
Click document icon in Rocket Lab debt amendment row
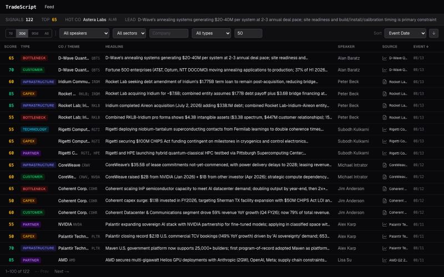click(385, 82)
